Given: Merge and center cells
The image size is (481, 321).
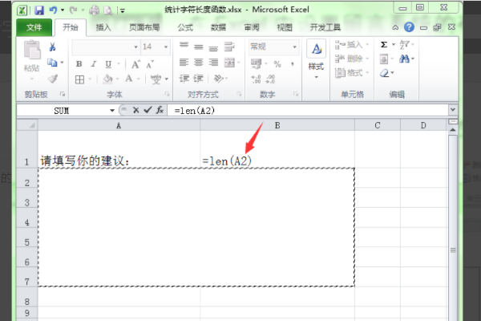Looking at the screenshot, I should [x=229, y=63].
